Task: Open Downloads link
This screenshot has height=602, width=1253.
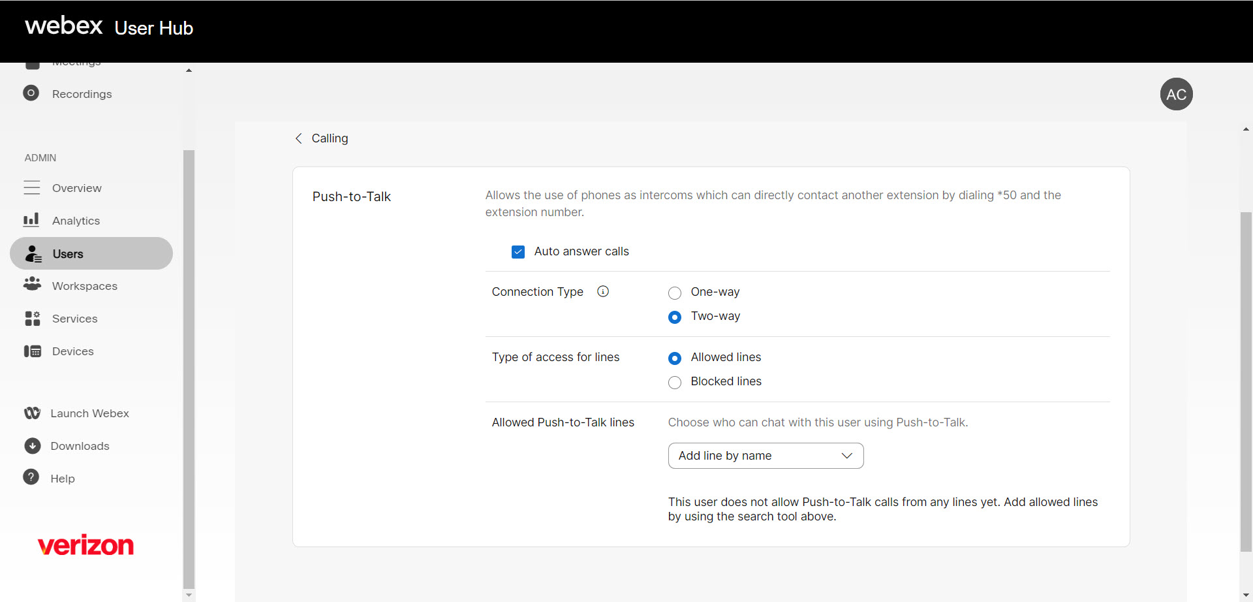Action: [80, 446]
